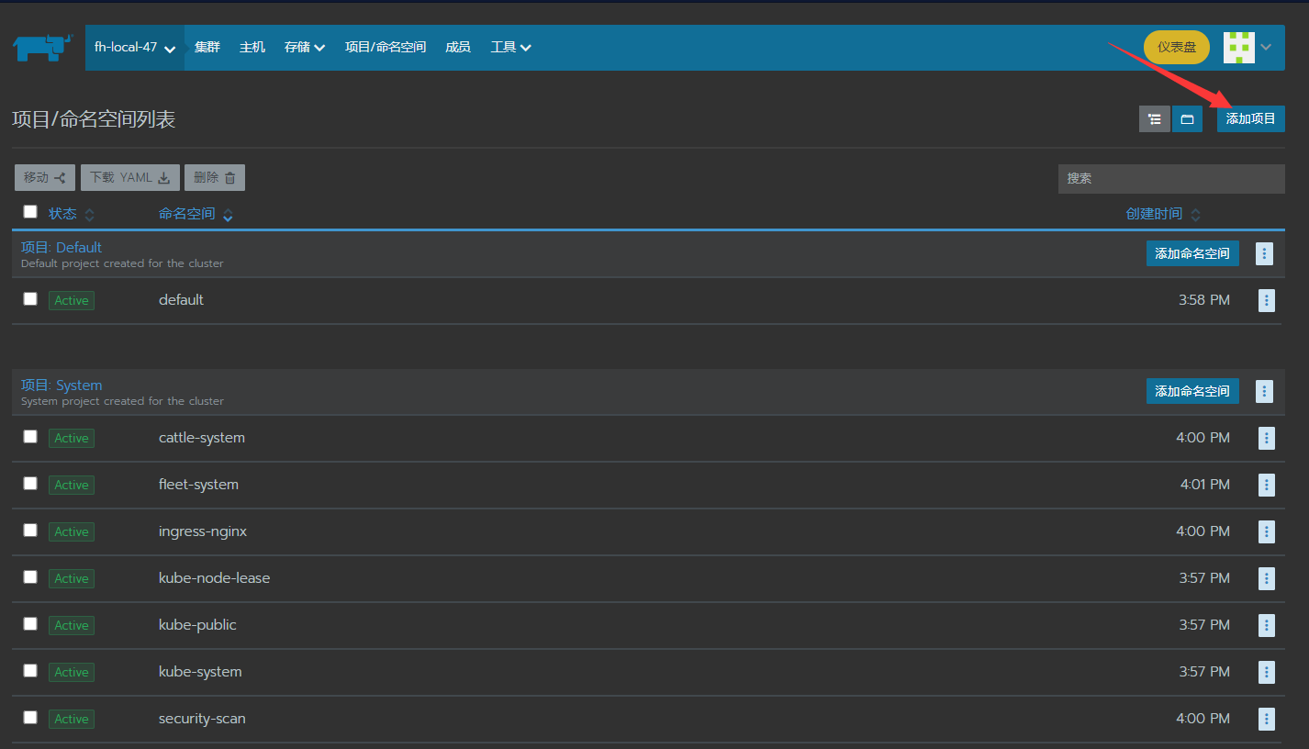Image resolution: width=1309 pixels, height=749 pixels.
Task: Click the kube-node-lease namespace name
Action: tap(214, 578)
